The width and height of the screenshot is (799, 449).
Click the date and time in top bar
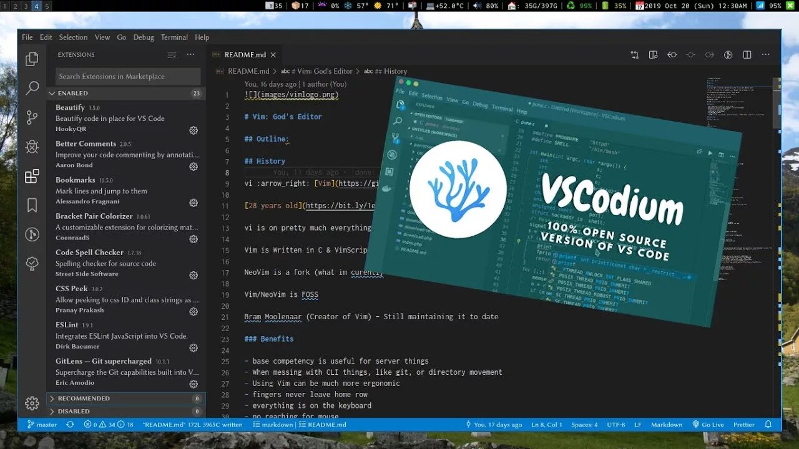point(690,6)
